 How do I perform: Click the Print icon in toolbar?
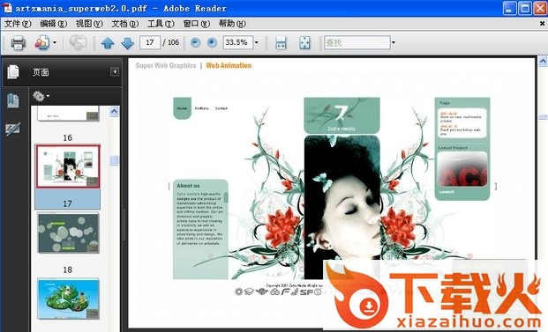pyautogui.click(x=18, y=43)
